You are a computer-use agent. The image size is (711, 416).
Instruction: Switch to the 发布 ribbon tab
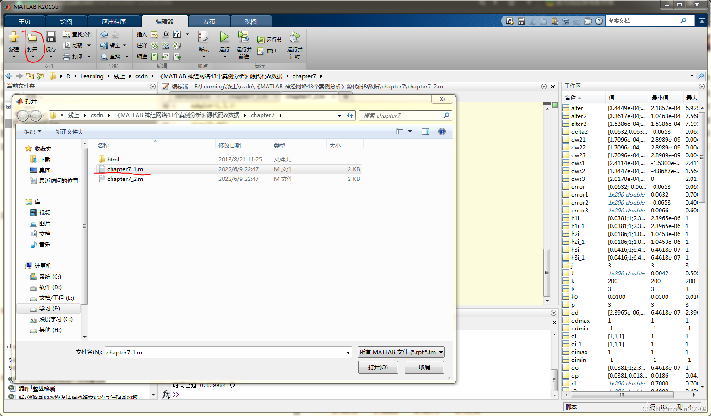click(x=209, y=21)
